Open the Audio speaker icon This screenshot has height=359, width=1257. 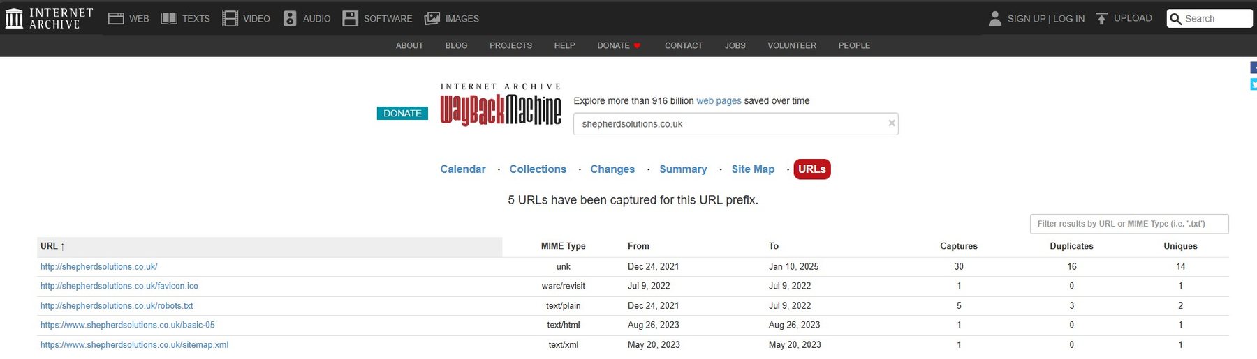click(290, 19)
